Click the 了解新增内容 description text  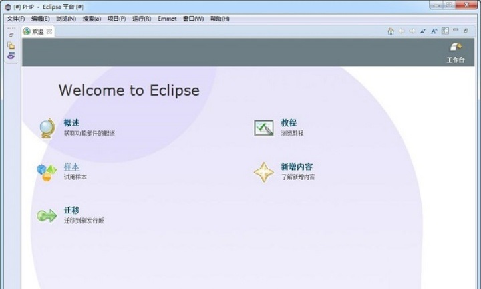point(298,177)
